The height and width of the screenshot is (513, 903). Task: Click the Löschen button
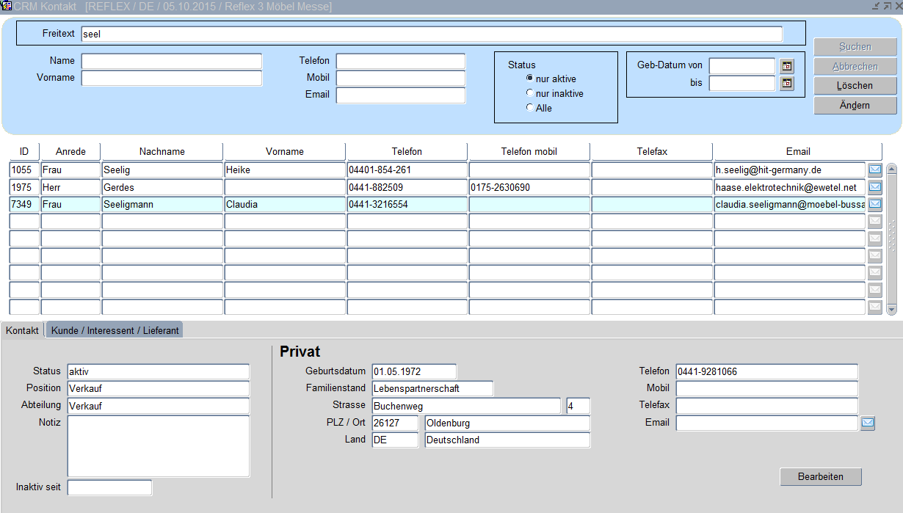[855, 86]
